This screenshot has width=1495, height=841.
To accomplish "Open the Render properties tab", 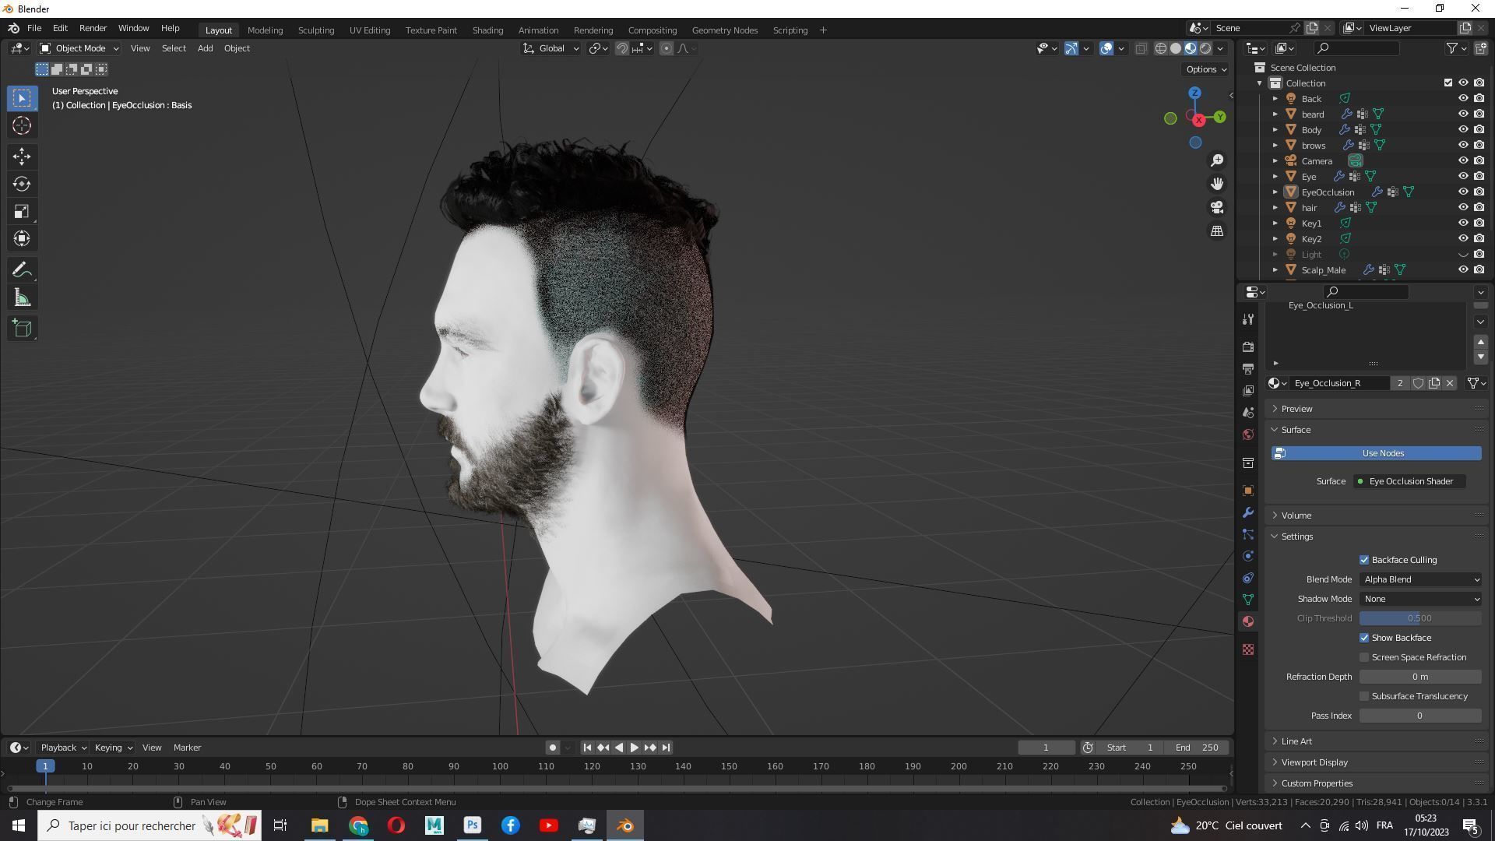I will point(1248,347).
